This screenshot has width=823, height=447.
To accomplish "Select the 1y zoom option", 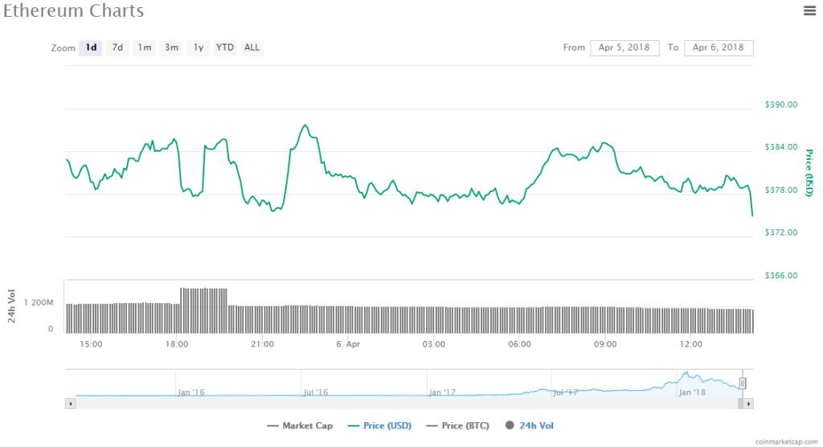I will [x=198, y=47].
